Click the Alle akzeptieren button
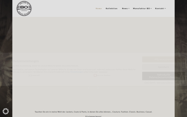Image resolution: width=187 pixels, height=117 pixels. coord(164,59)
